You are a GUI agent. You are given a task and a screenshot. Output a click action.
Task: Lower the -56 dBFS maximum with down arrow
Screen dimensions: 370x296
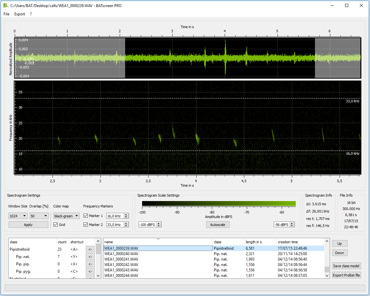tap(292, 226)
